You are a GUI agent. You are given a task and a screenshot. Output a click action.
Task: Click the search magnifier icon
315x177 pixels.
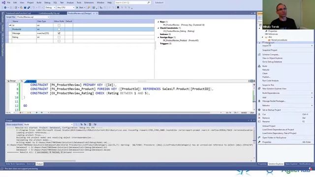[x=149, y=2]
